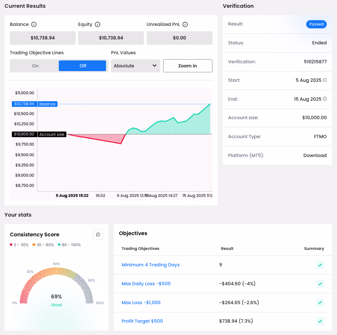
Task: Click the Status value Ended
Action: pos(319,43)
